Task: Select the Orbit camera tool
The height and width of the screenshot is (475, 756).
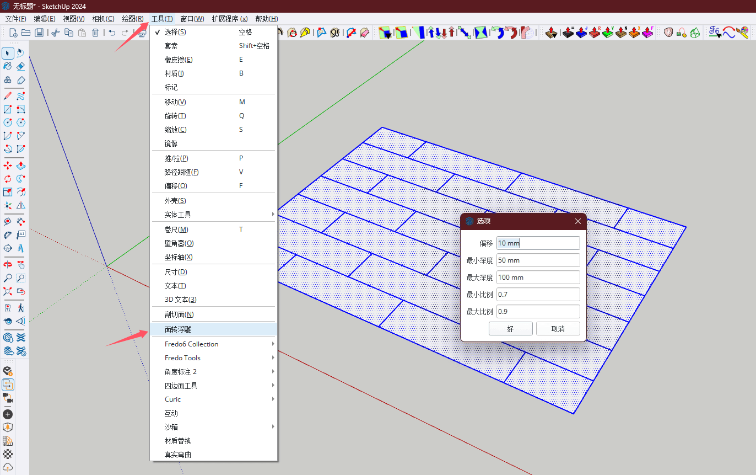Action: 8,265
